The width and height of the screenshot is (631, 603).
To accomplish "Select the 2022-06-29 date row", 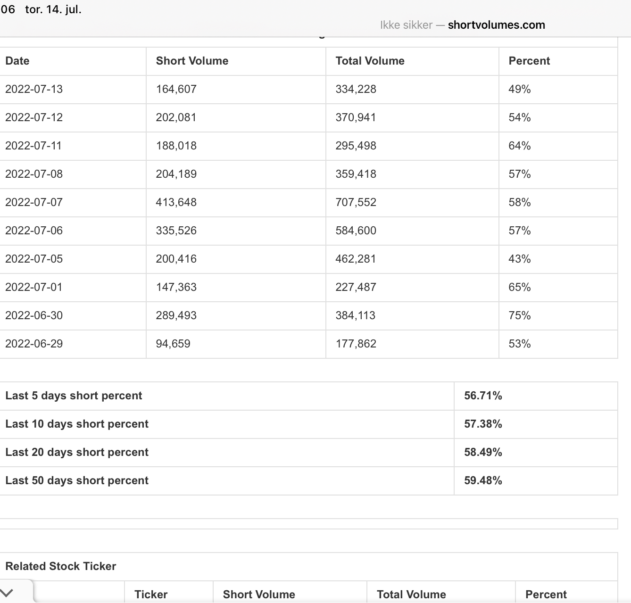I will (309, 344).
